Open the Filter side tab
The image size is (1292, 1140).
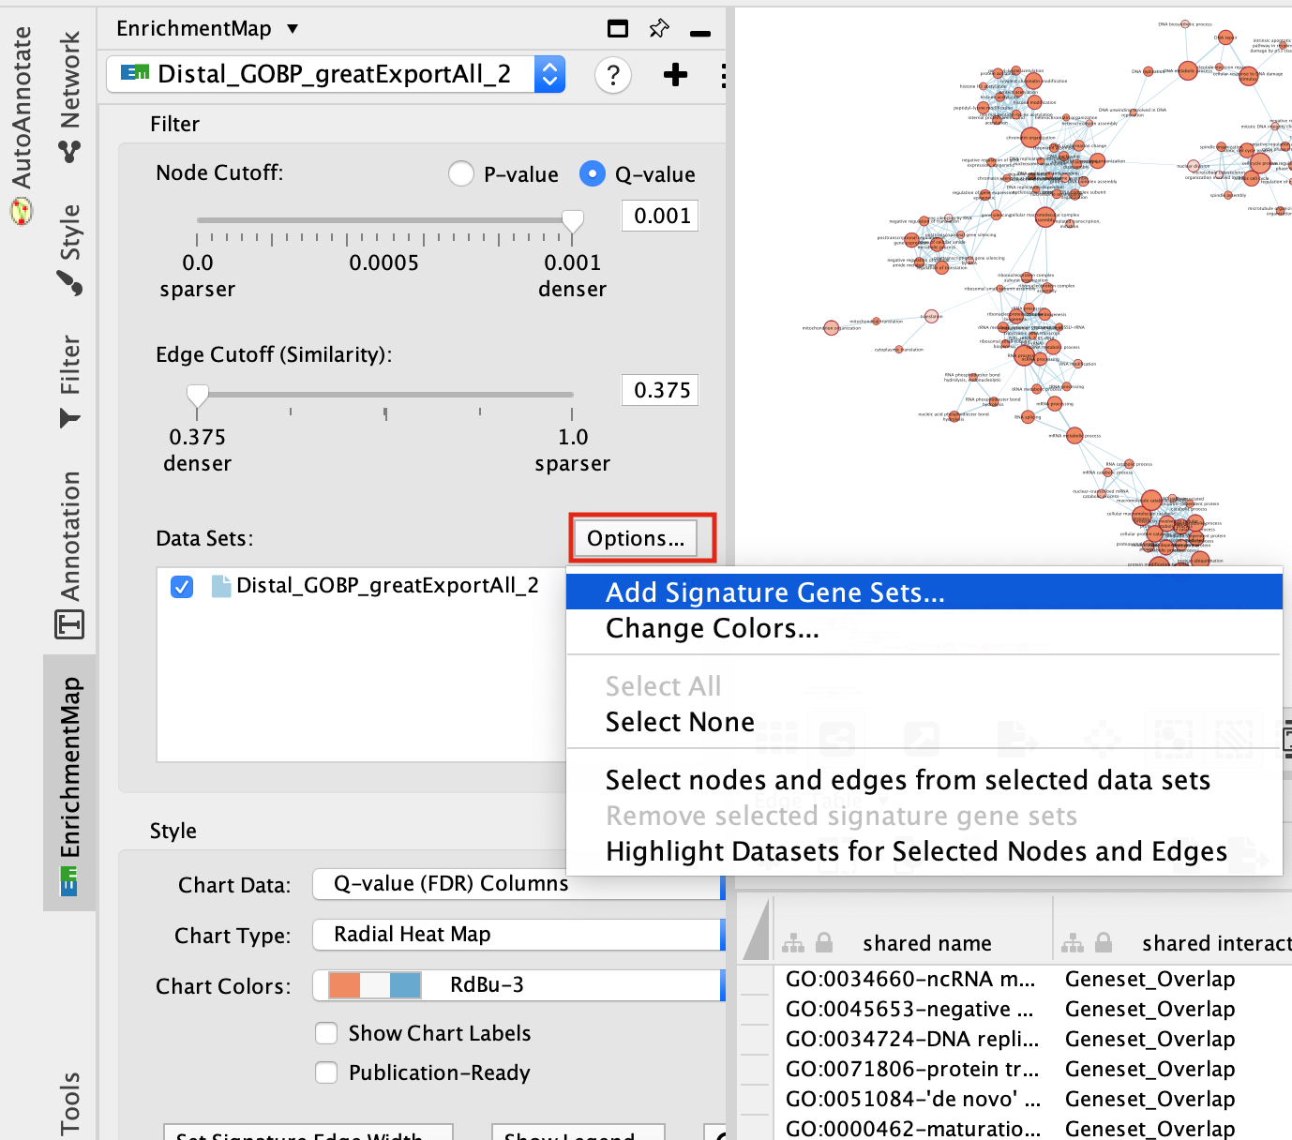click(x=70, y=382)
